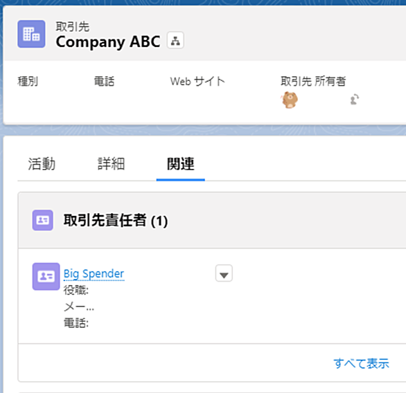Click the メー... label under Big Spender
Screen dimensions: 406x393
[x=79, y=307]
